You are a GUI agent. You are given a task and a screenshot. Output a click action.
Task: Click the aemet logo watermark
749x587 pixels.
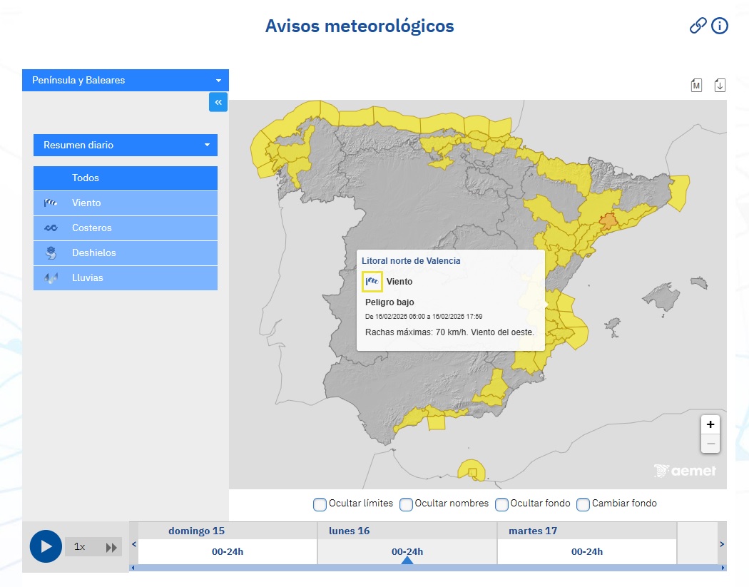point(685,470)
